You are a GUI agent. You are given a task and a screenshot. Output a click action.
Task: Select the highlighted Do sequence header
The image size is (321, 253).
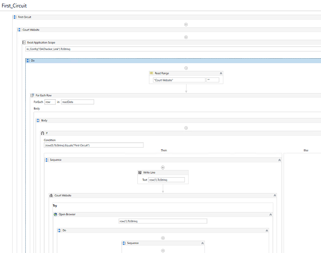click(x=173, y=61)
